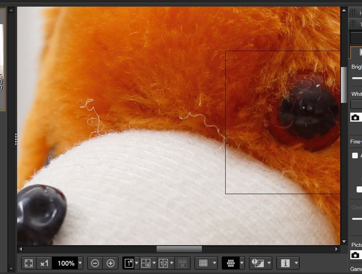
Task: Click the ×1 actual-size view icon
Action: (45, 263)
